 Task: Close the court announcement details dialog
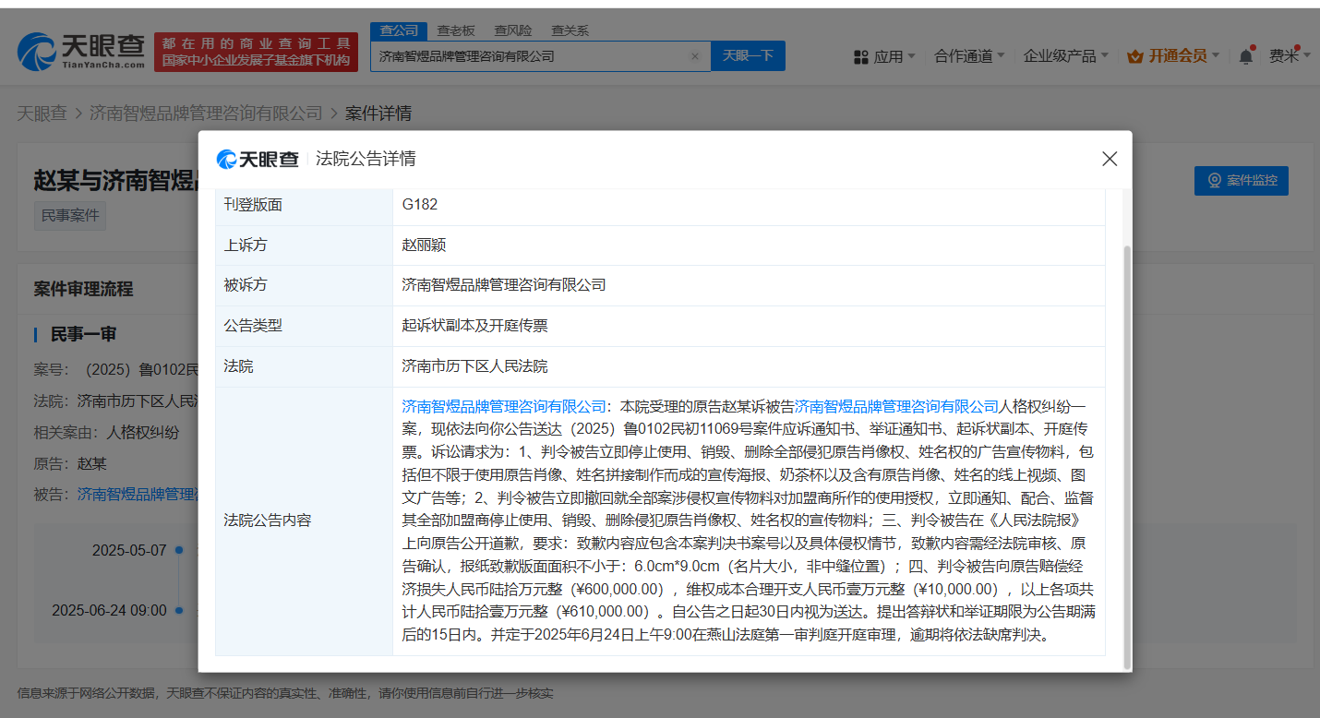pos(1110,159)
